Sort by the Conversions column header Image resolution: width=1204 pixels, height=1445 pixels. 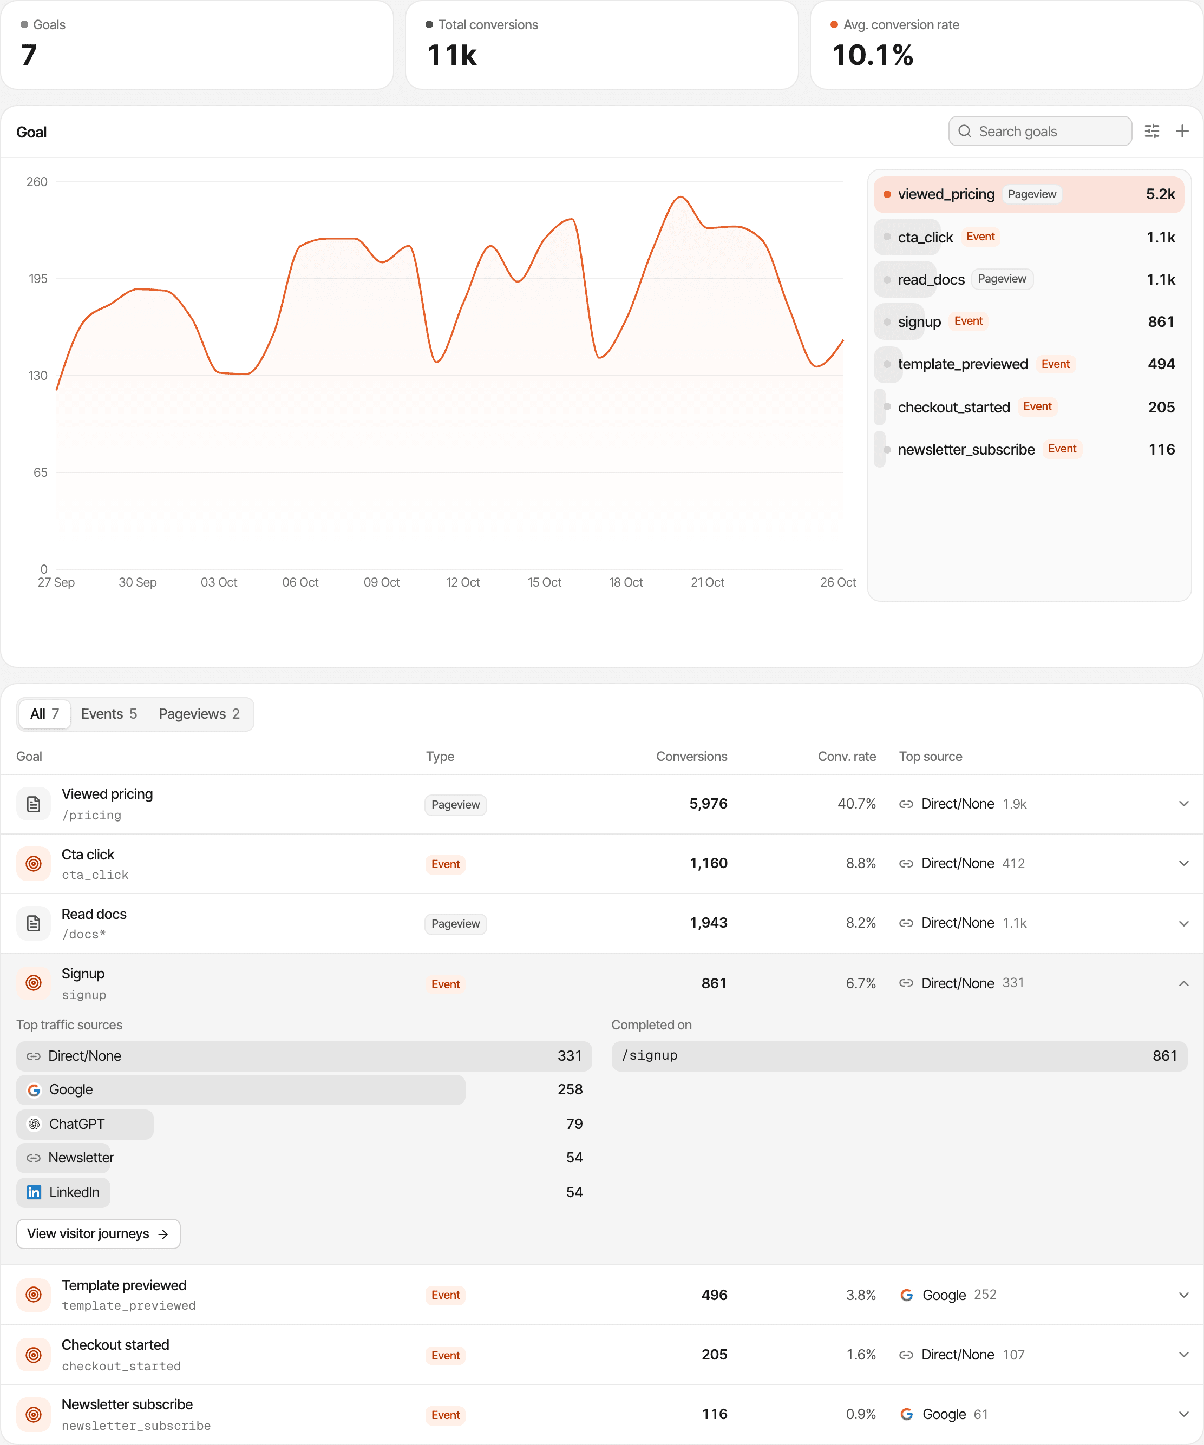click(x=691, y=756)
